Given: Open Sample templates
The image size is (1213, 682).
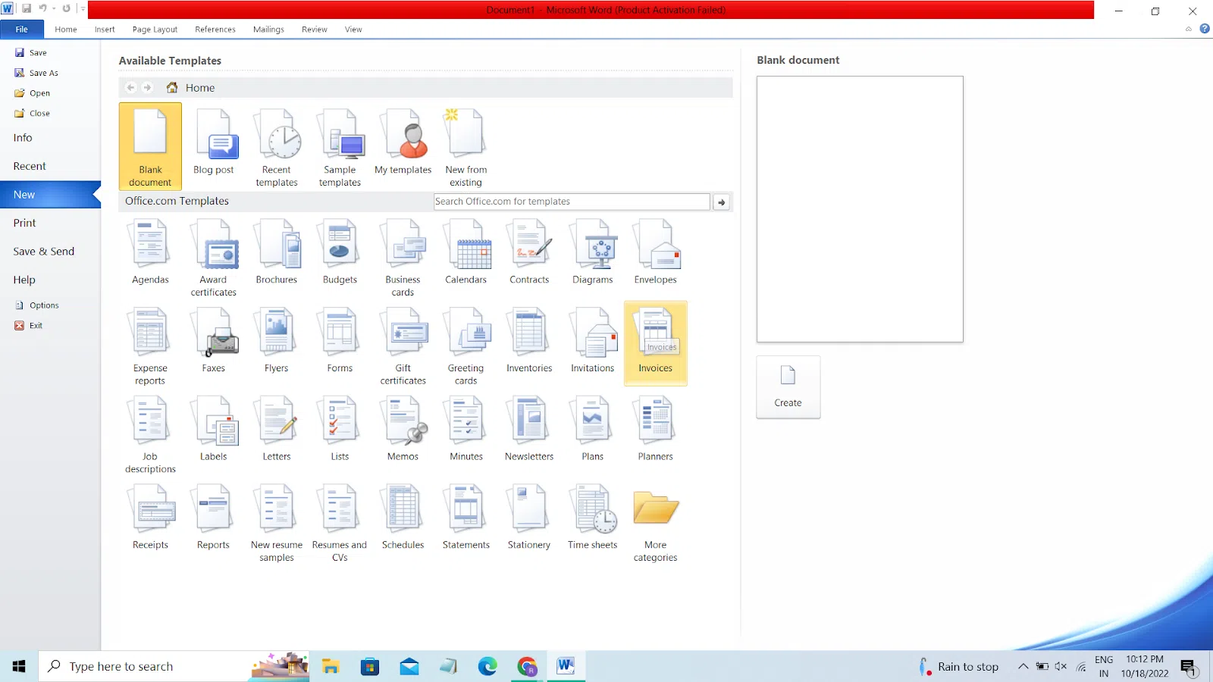Looking at the screenshot, I should 340,146.
